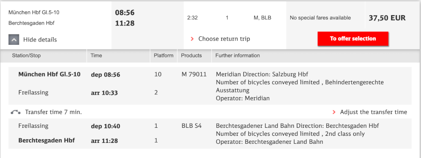Click the red arrow before Adjust the transfer time
The image size is (421, 158).
334,112
